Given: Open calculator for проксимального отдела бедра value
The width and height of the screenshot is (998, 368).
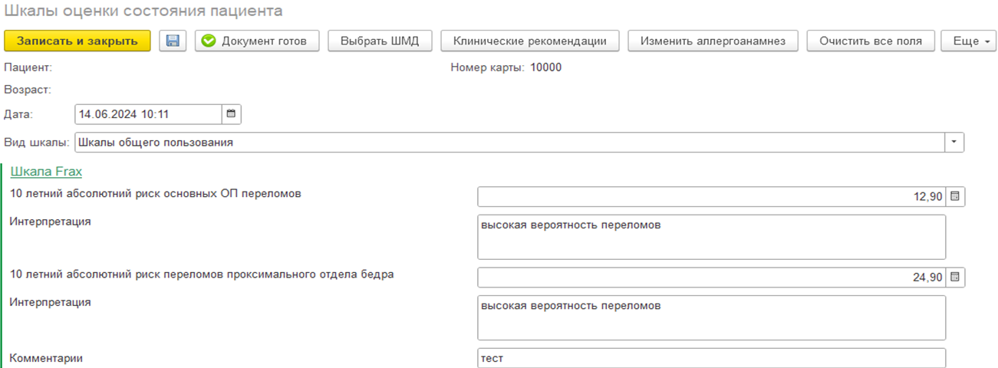Looking at the screenshot, I should (955, 278).
